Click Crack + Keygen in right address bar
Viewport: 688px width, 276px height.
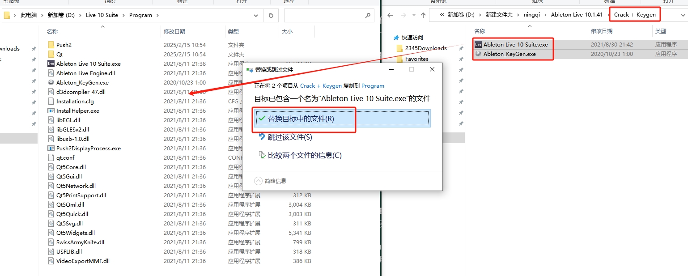pyautogui.click(x=635, y=15)
